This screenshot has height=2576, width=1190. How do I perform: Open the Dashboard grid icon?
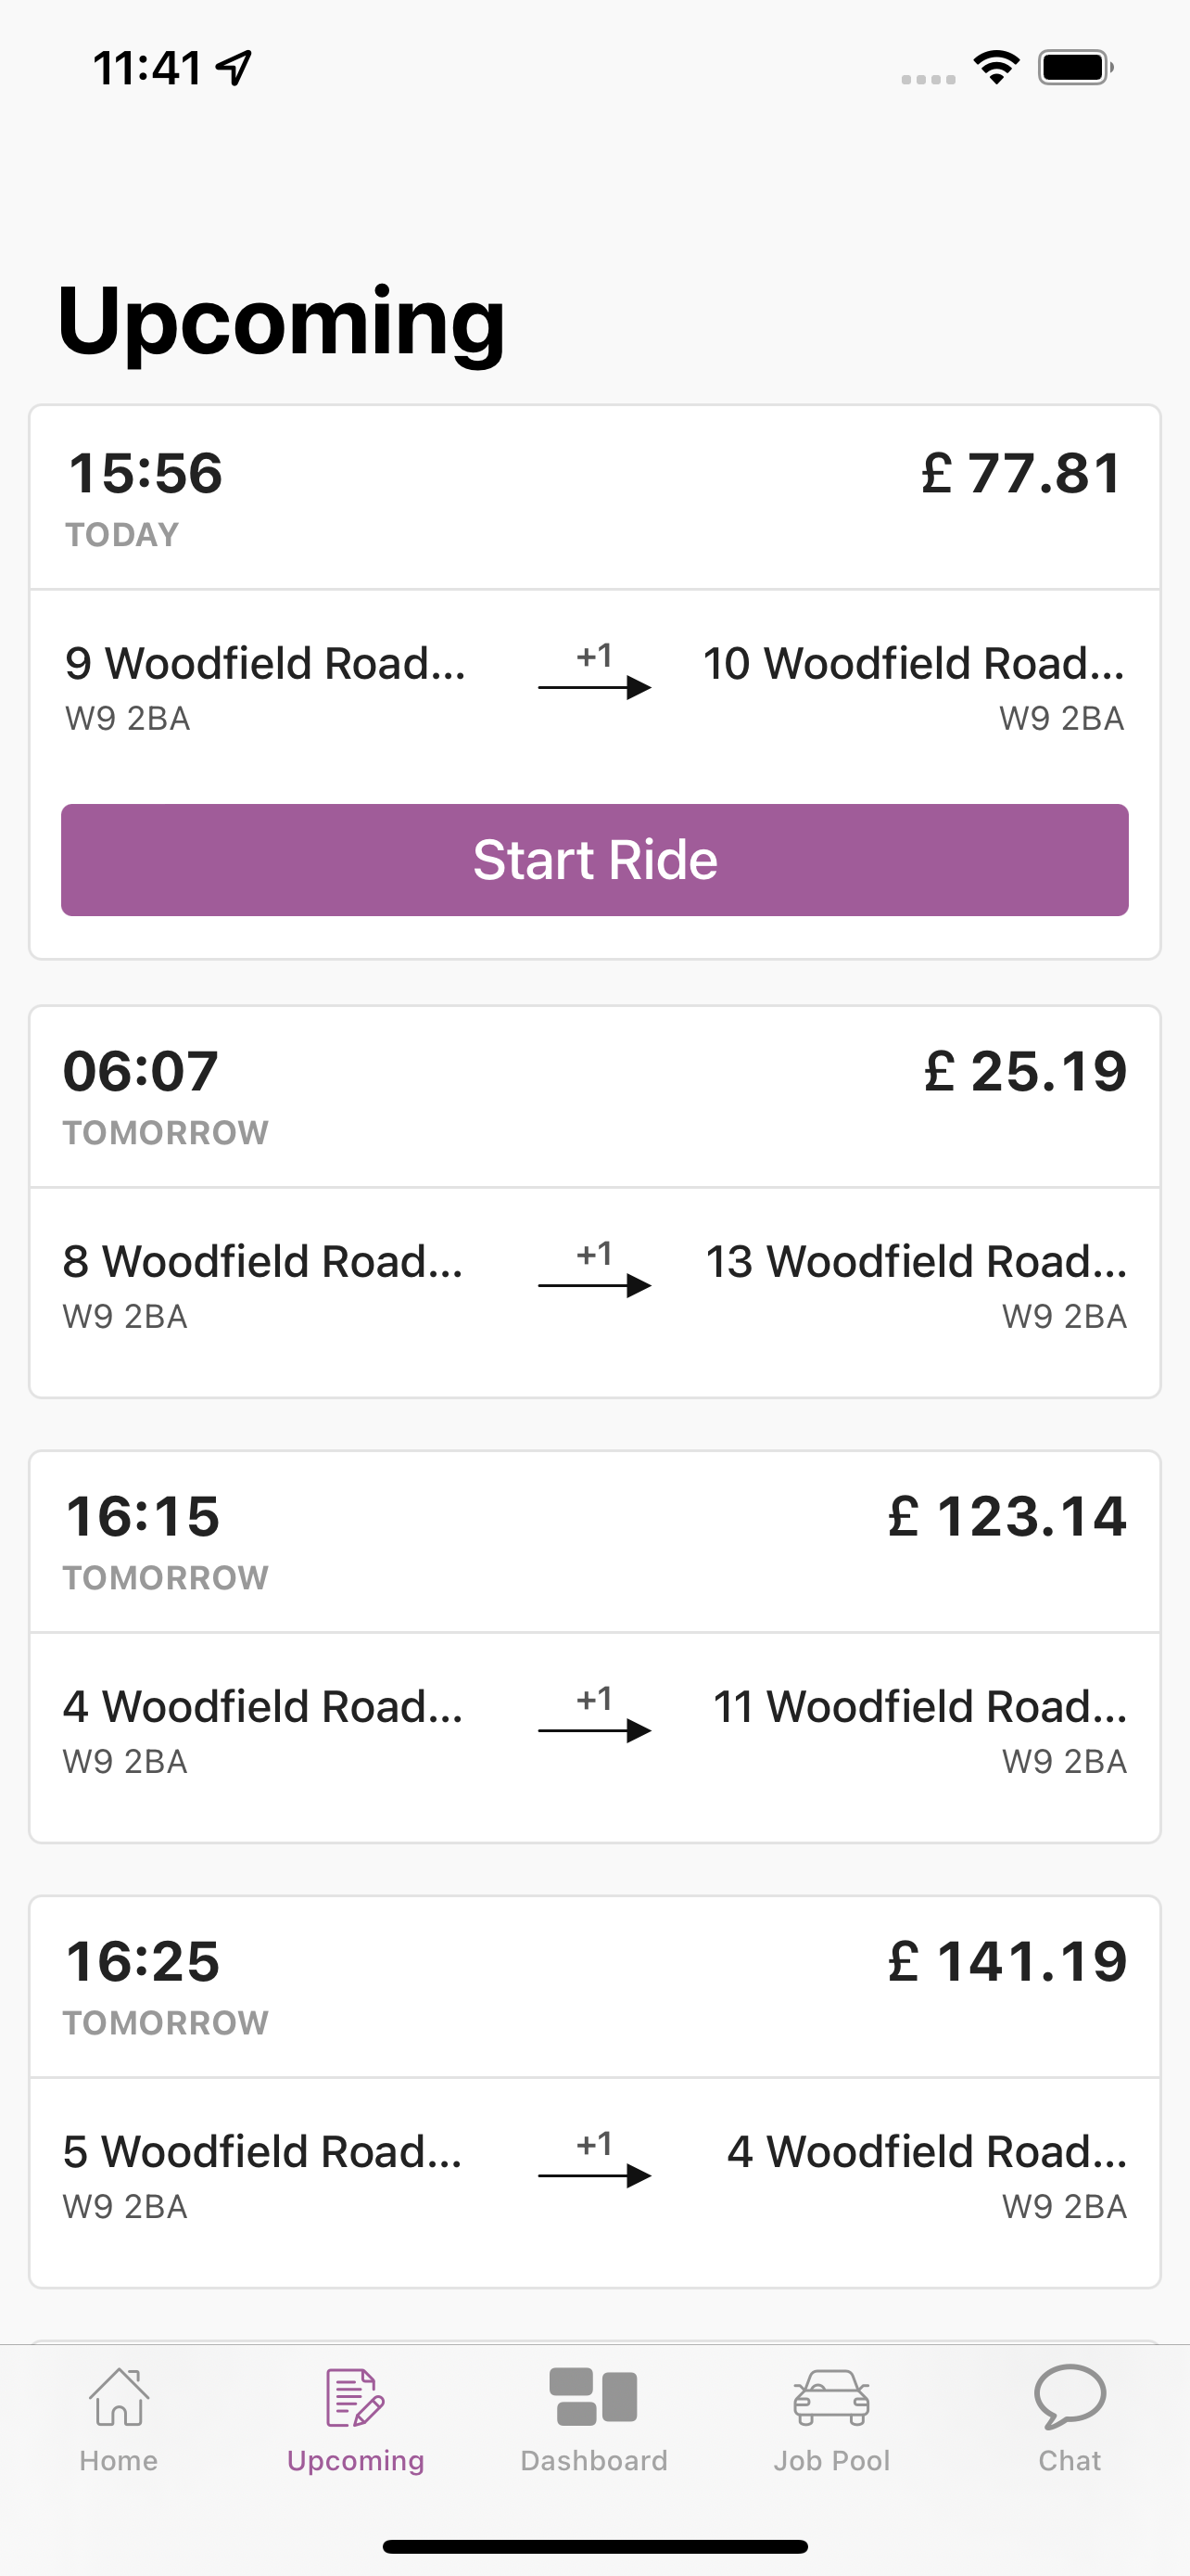(x=593, y=2397)
